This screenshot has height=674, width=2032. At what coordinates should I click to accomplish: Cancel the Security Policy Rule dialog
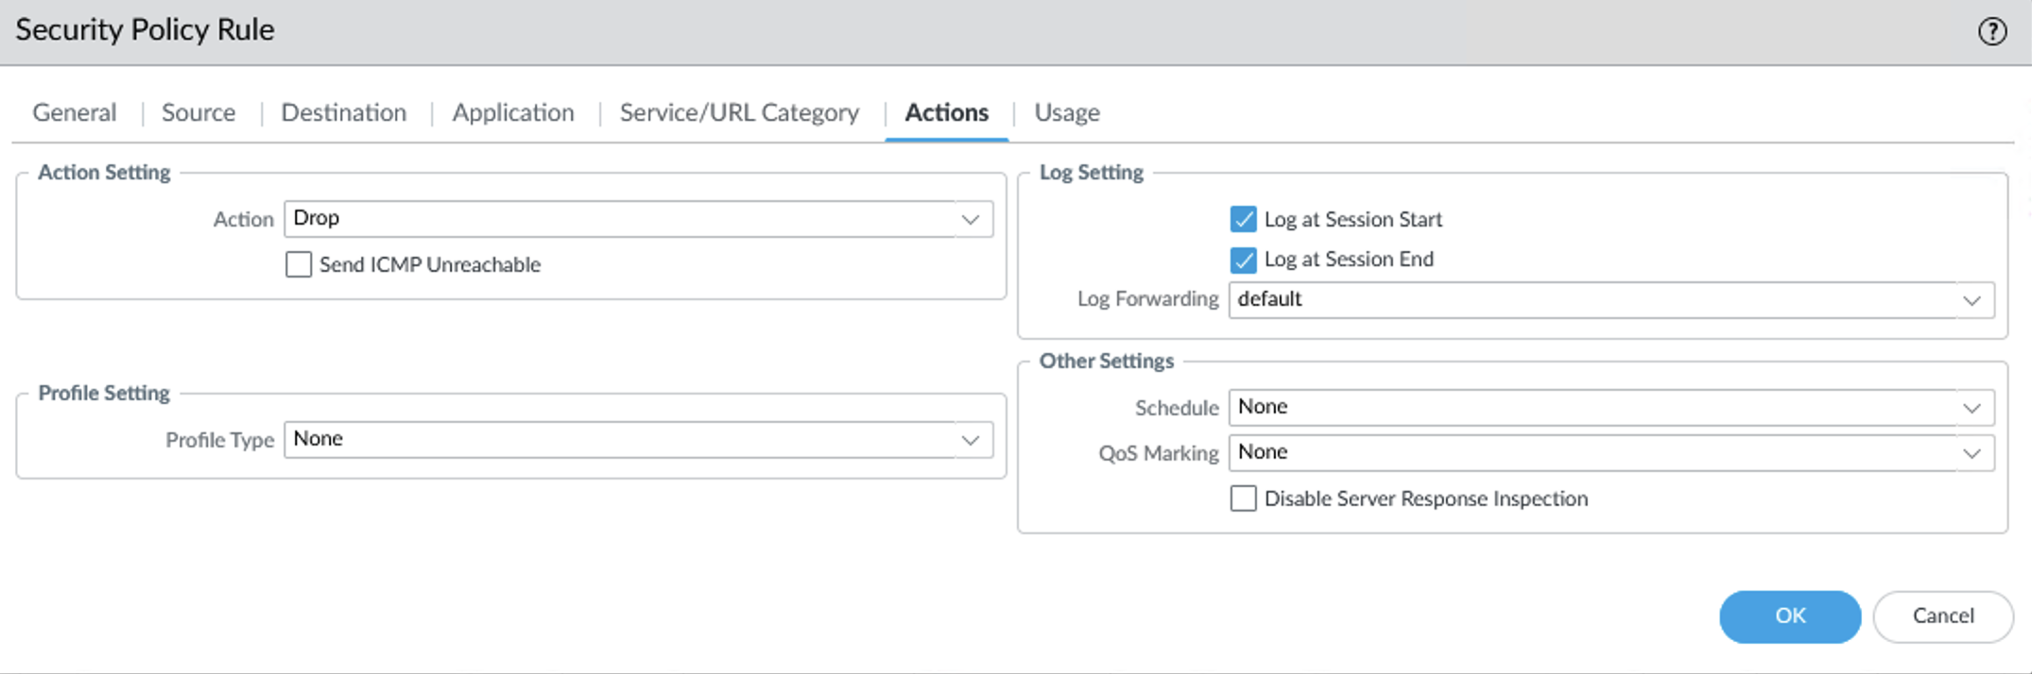[x=1943, y=616]
